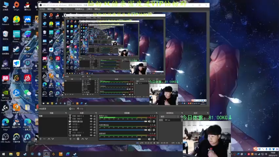Image resolution: width=279 pixels, height=157 pixels.
Task: Open the 场景集合(S) menu in OBS
Action: point(80,9)
